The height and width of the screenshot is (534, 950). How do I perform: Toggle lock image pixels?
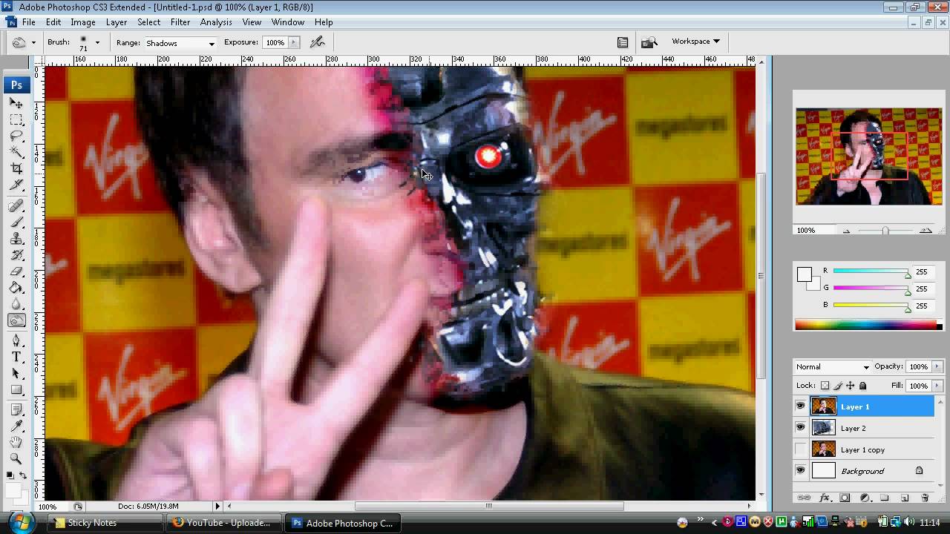click(838, 386)
